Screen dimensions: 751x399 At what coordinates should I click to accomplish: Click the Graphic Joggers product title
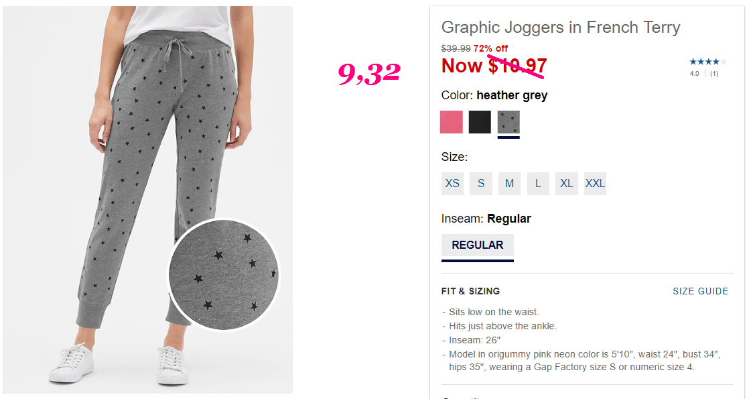pos(560,27)
